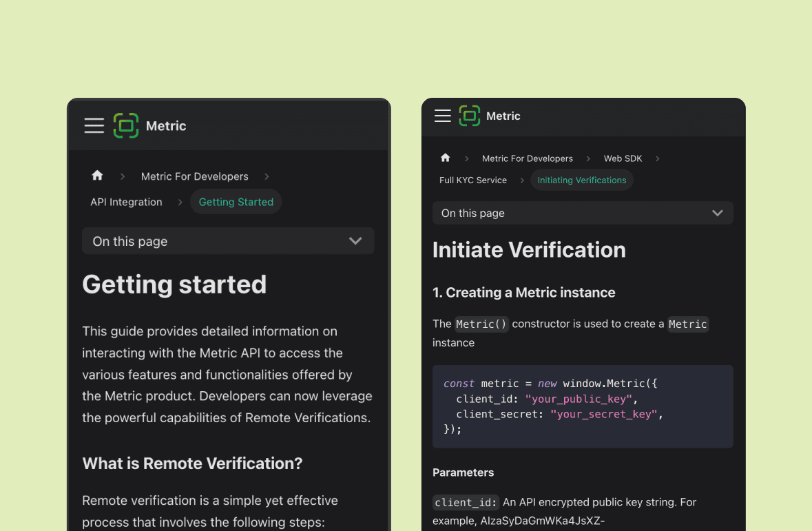Navigate home via the left breadcrumb house icon
The width and height of the screenshot is (812, 531).
tap(97, 176)
